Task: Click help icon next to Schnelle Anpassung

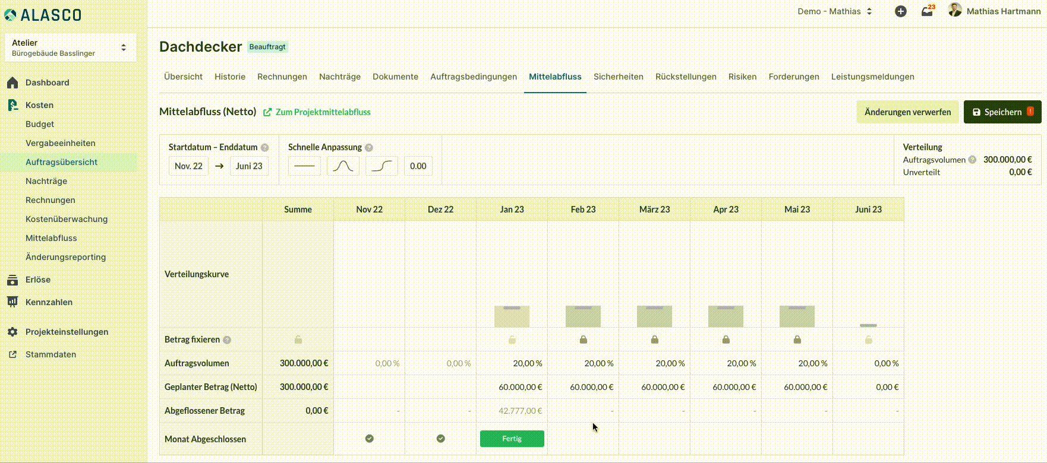Action: click(x=369, y=148)
